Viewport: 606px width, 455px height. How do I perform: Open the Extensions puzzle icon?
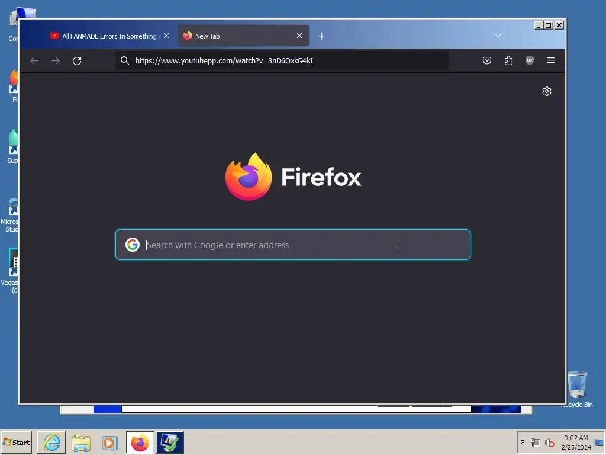point(508,60)
